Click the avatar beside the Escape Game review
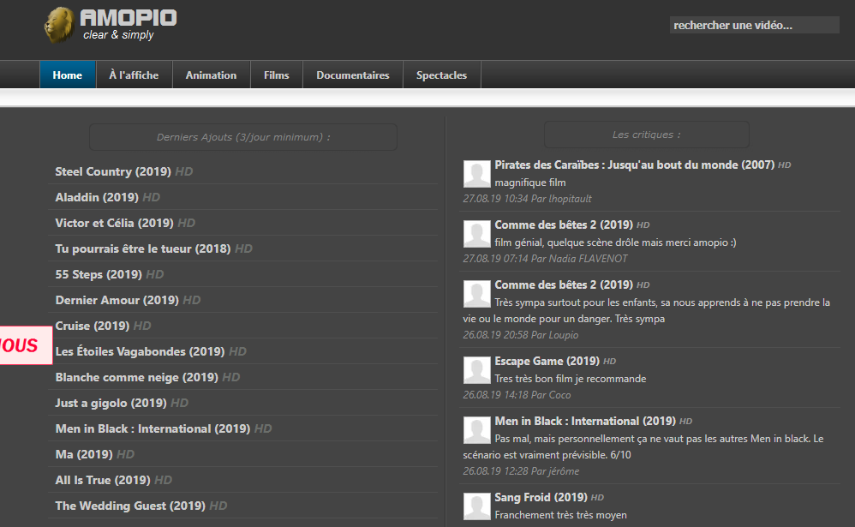This screenshot has height=527, width=855. tap(477, 370)
